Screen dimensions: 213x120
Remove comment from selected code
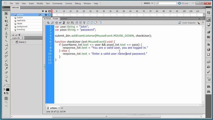point(96,23)
